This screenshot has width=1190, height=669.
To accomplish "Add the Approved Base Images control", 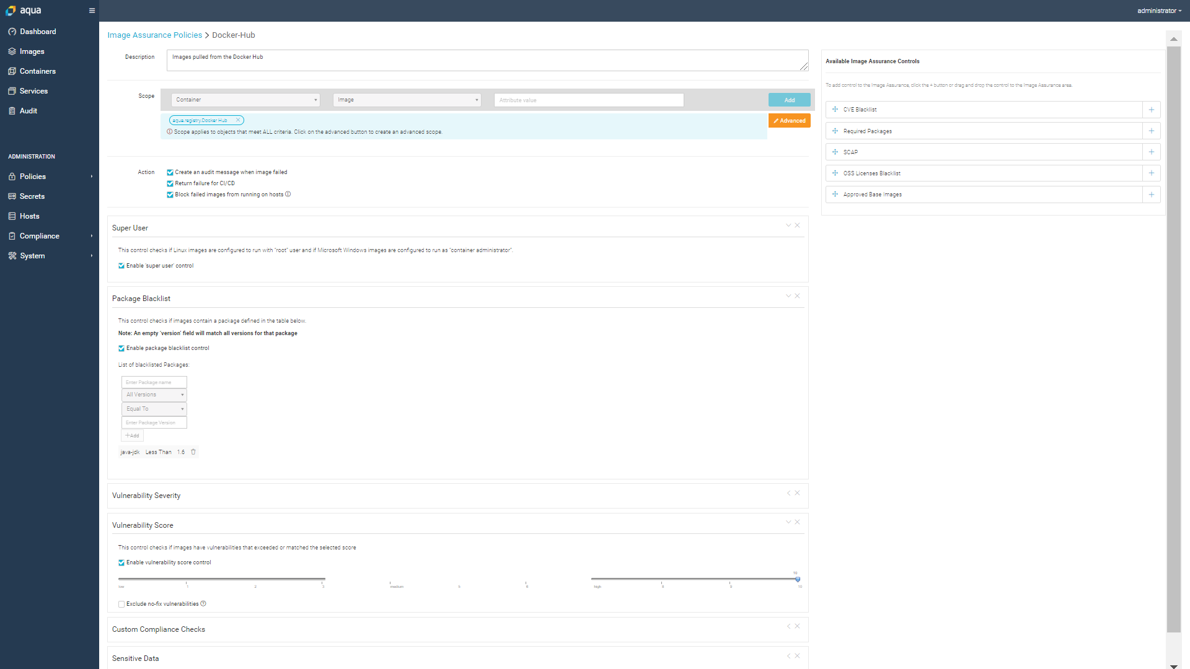I will pos(1152,195).
